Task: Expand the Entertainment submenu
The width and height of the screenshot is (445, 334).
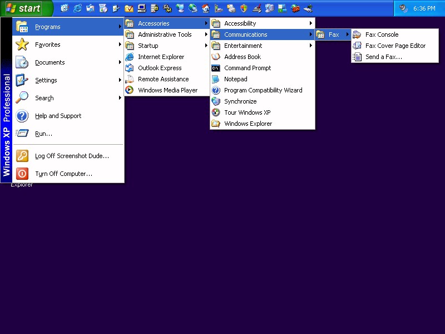Action: (x=243, y=46)
